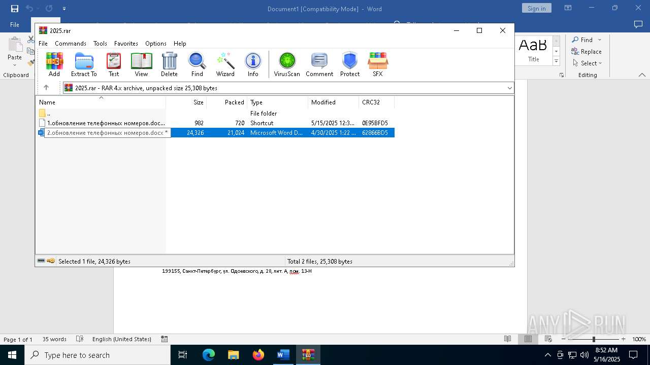Viewport: 650px width, 365px height.
Task: Open Word's File tab
Action: [15, 24]
